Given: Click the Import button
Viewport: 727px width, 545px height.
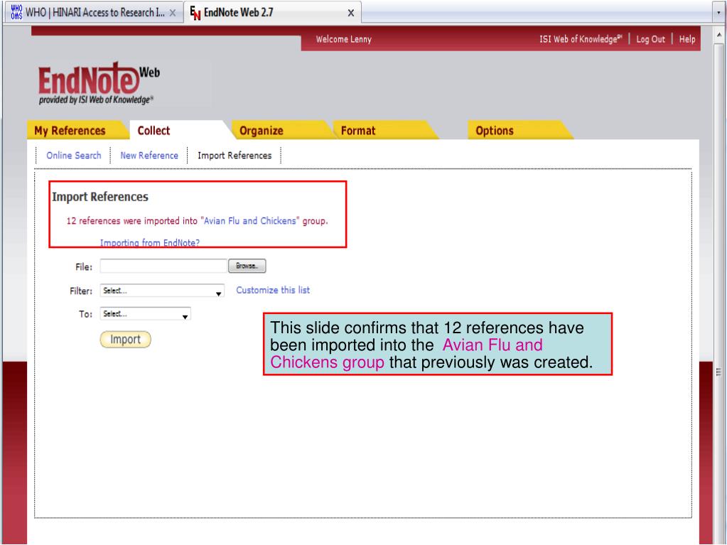Looking at the screenshot, I should [125, 339].
